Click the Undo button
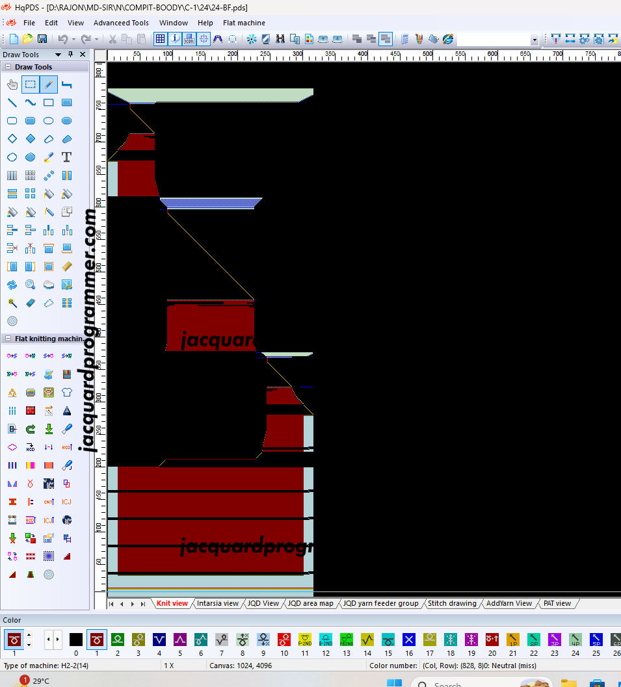The width and height of the screenshot is (621, 687). point(62,40)
